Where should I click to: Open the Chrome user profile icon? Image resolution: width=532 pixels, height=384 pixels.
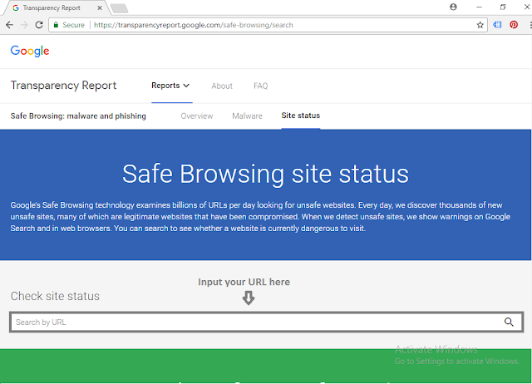[x=453, y=7]
